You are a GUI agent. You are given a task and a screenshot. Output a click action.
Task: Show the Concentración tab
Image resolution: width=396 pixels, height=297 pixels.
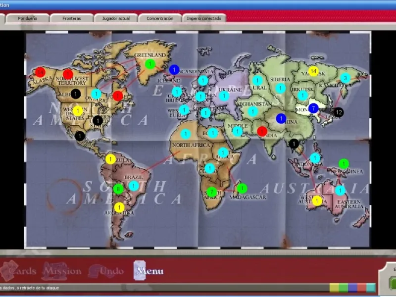pos(160,18)
